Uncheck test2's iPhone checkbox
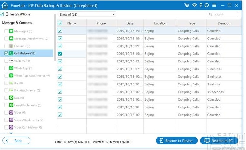This screenshot has height=150, width=246. click(x=2, y=14)
